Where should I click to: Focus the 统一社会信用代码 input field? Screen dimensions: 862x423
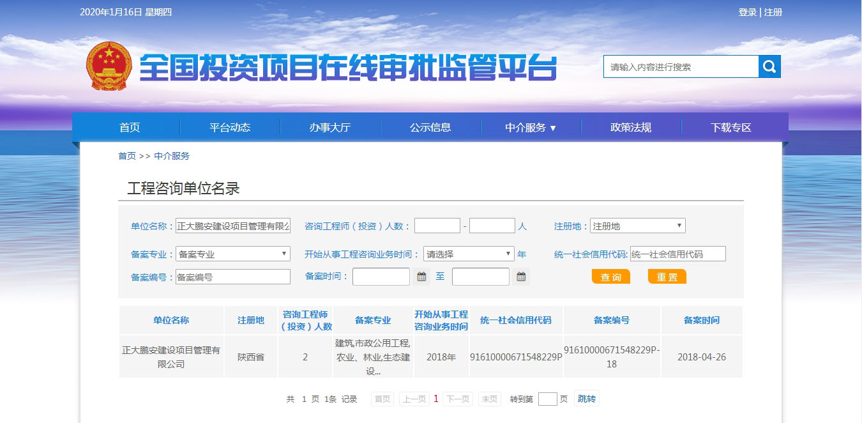pyautogui.click(x=677, y=254)
